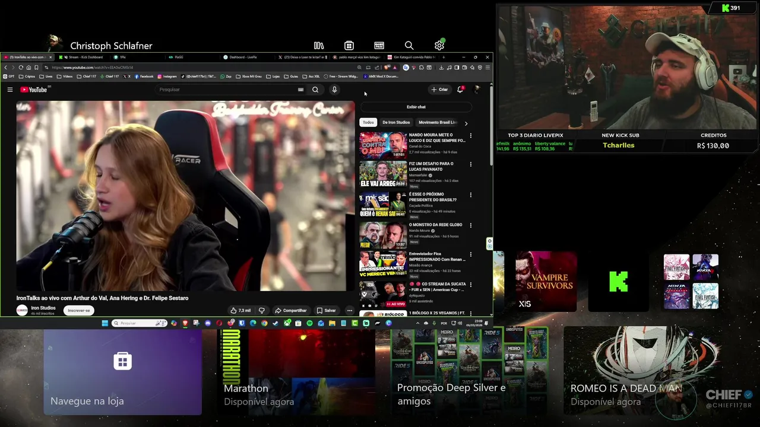
Task: Click the browser address bar URL
Action: [93, 68]
